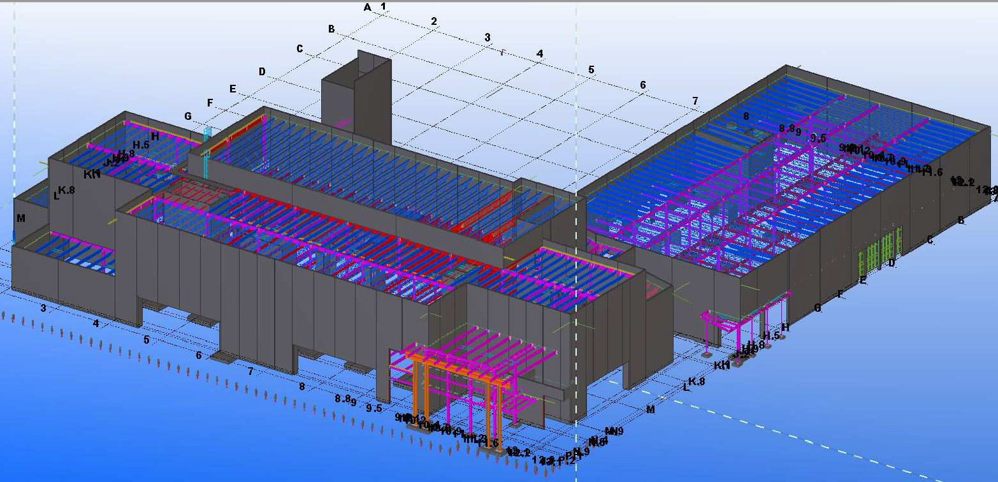998x482 pixels.
Task: Pick upper grid letter C left of tower
Action: coord(300,49)
